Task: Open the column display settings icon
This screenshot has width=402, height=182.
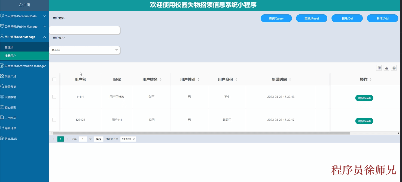Action: click(x=379, y=68)
